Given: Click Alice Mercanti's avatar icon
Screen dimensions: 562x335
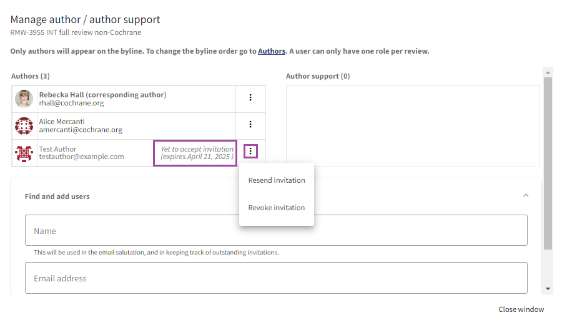Looking at the screenshot, I should [24, 125].
